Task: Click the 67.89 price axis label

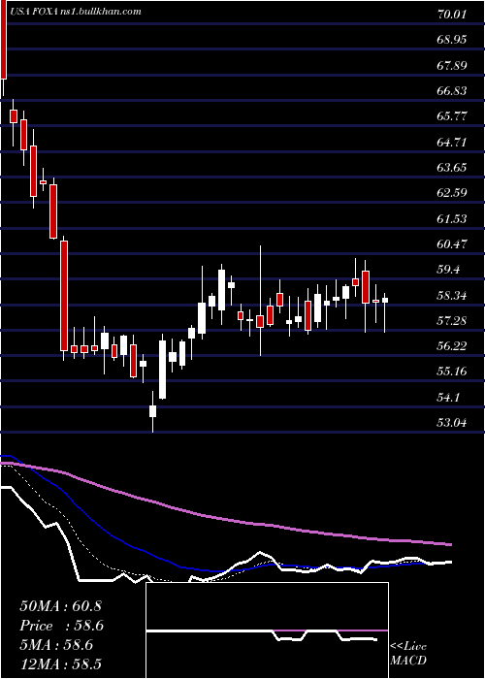Action: coord(452,65)
